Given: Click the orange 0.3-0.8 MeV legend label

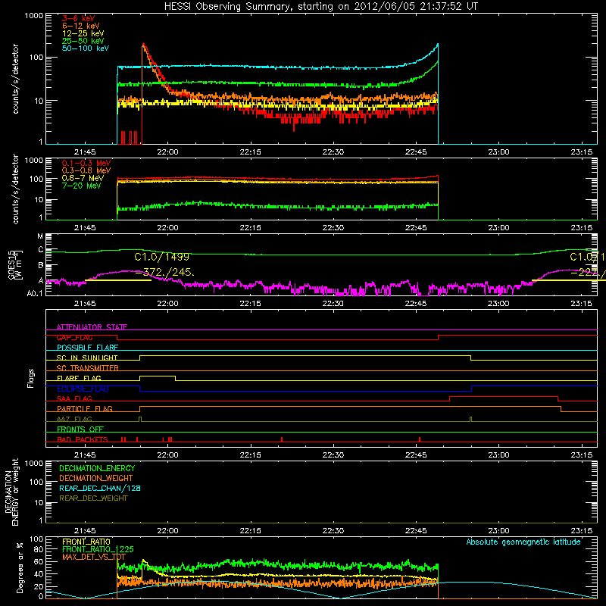Looking at the screenshot, I should 86,170.
